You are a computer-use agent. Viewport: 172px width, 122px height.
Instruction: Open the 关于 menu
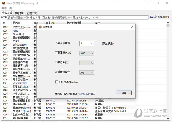pyautogui.click(x=12, y=8)
